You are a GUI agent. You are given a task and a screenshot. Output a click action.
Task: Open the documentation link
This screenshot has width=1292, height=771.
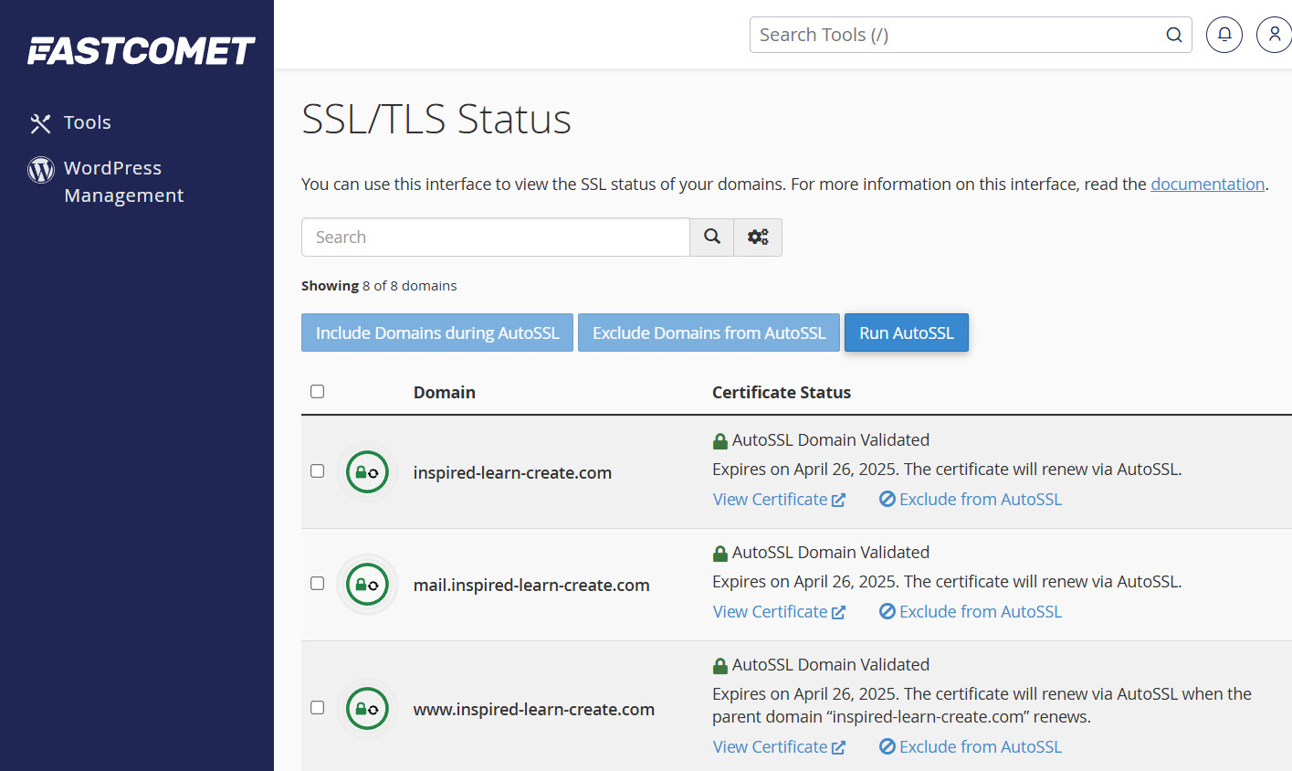[1207, 184]
